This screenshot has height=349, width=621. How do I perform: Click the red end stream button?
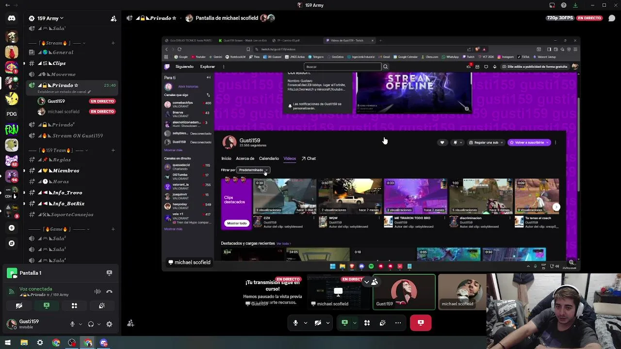point(421,323)
